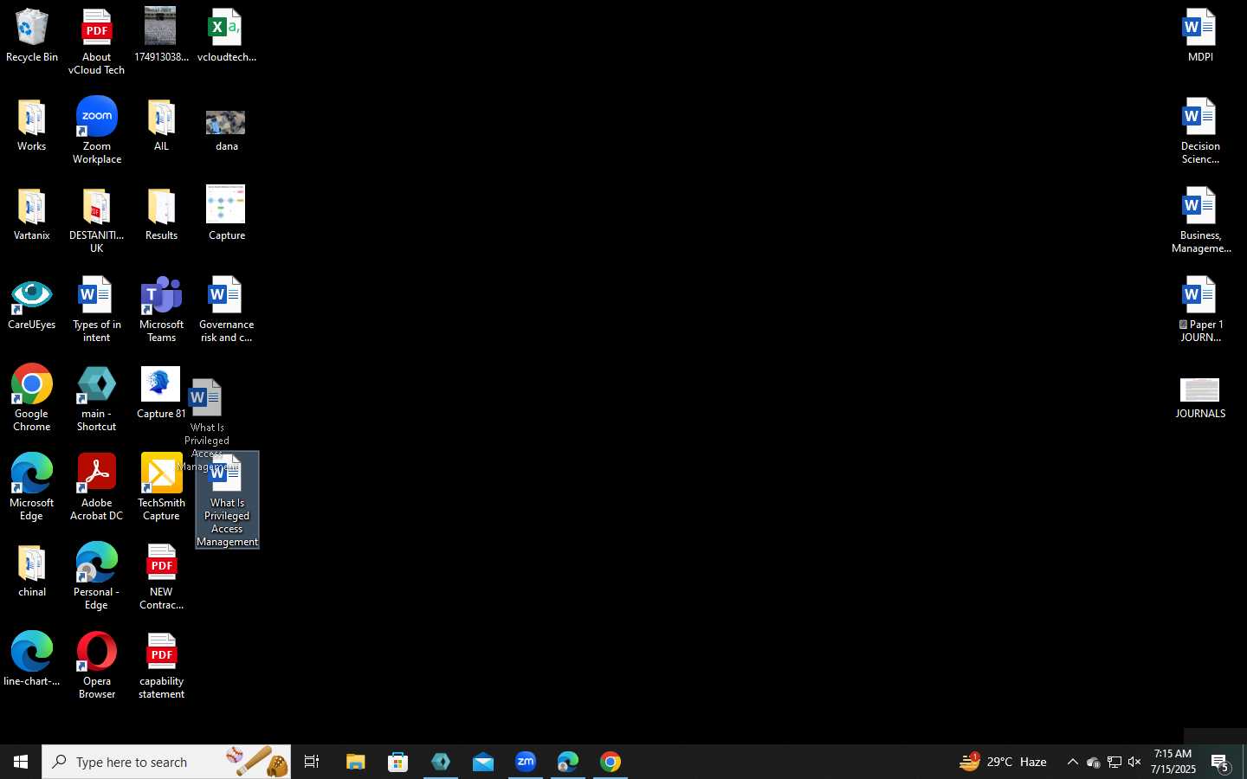
Task: Select the Governance risk Word document
Action: coord(226,310)
